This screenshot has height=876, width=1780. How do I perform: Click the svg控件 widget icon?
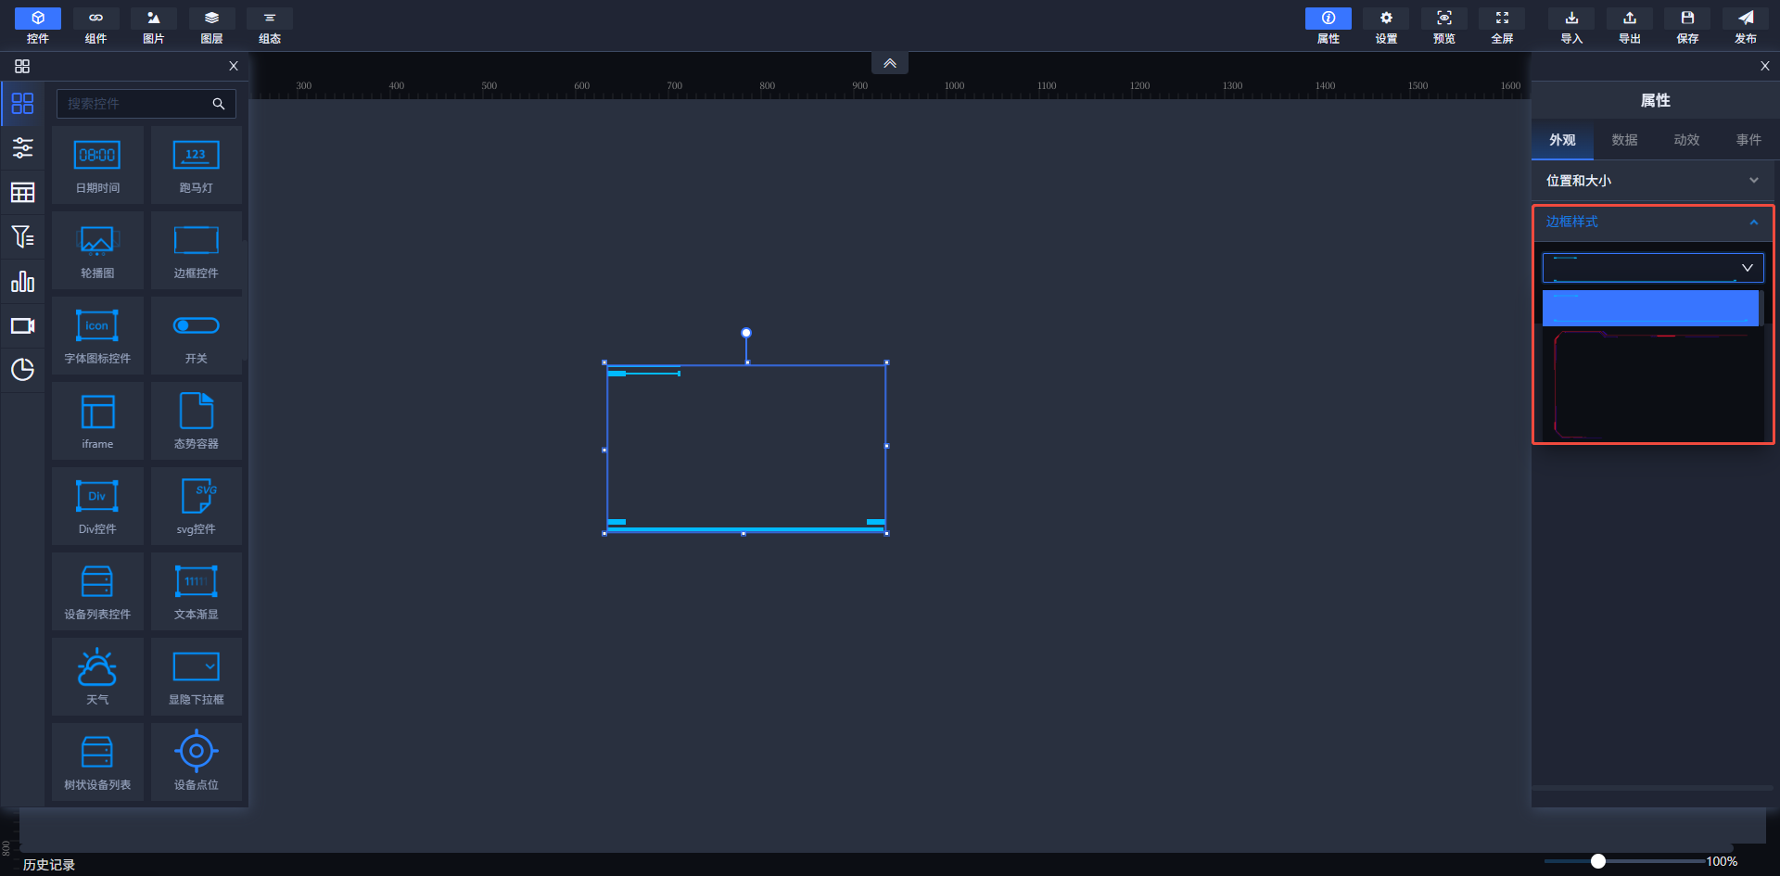(x=196, y=506)
